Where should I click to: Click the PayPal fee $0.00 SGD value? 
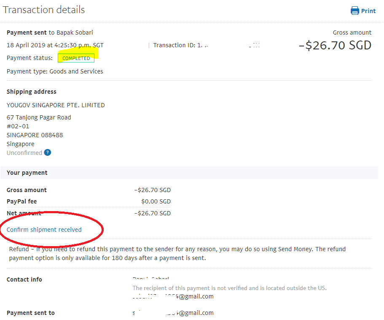[156, 201]
